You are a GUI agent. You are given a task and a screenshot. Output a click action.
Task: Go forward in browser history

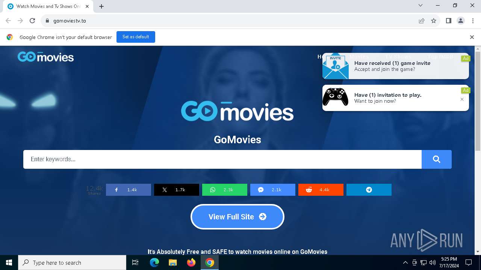click(20, 21)
